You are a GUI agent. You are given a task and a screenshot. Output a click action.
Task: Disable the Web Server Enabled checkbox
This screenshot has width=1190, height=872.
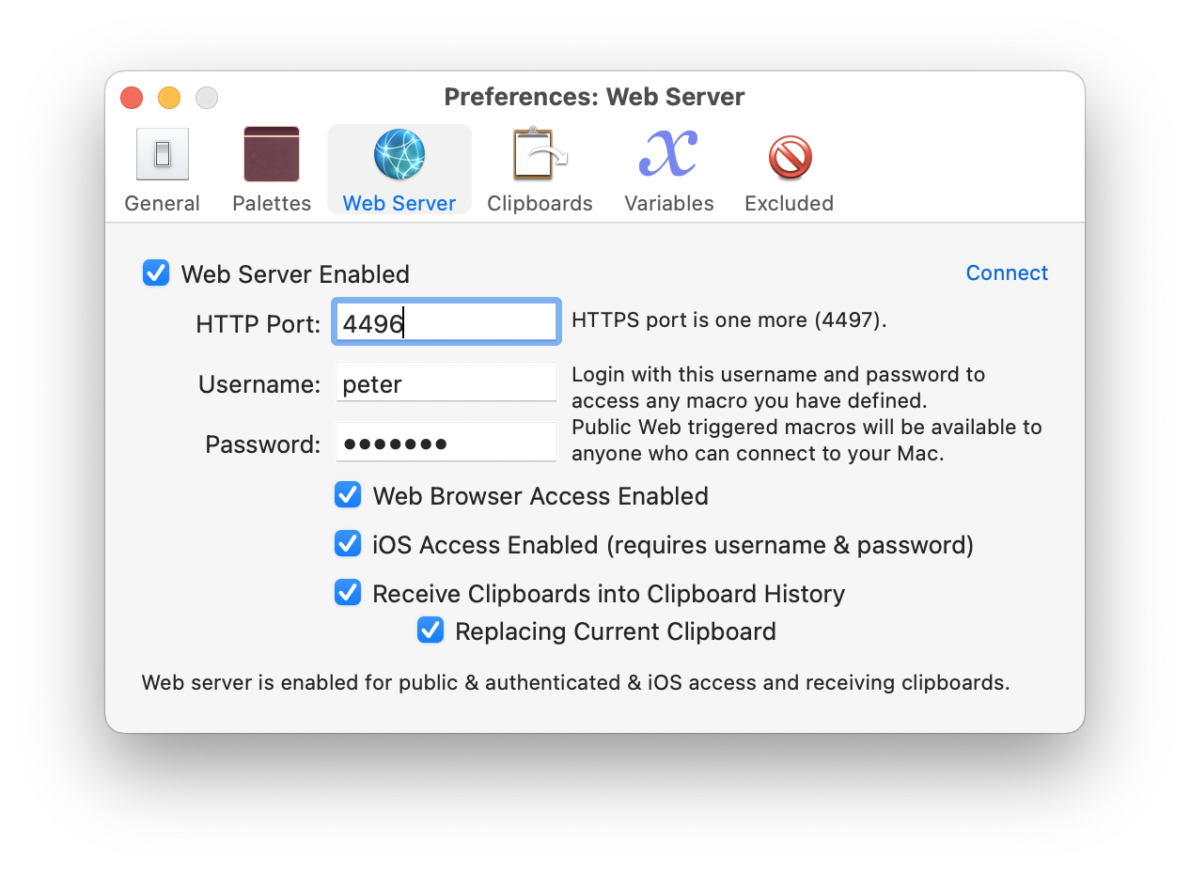pos(155,272)
